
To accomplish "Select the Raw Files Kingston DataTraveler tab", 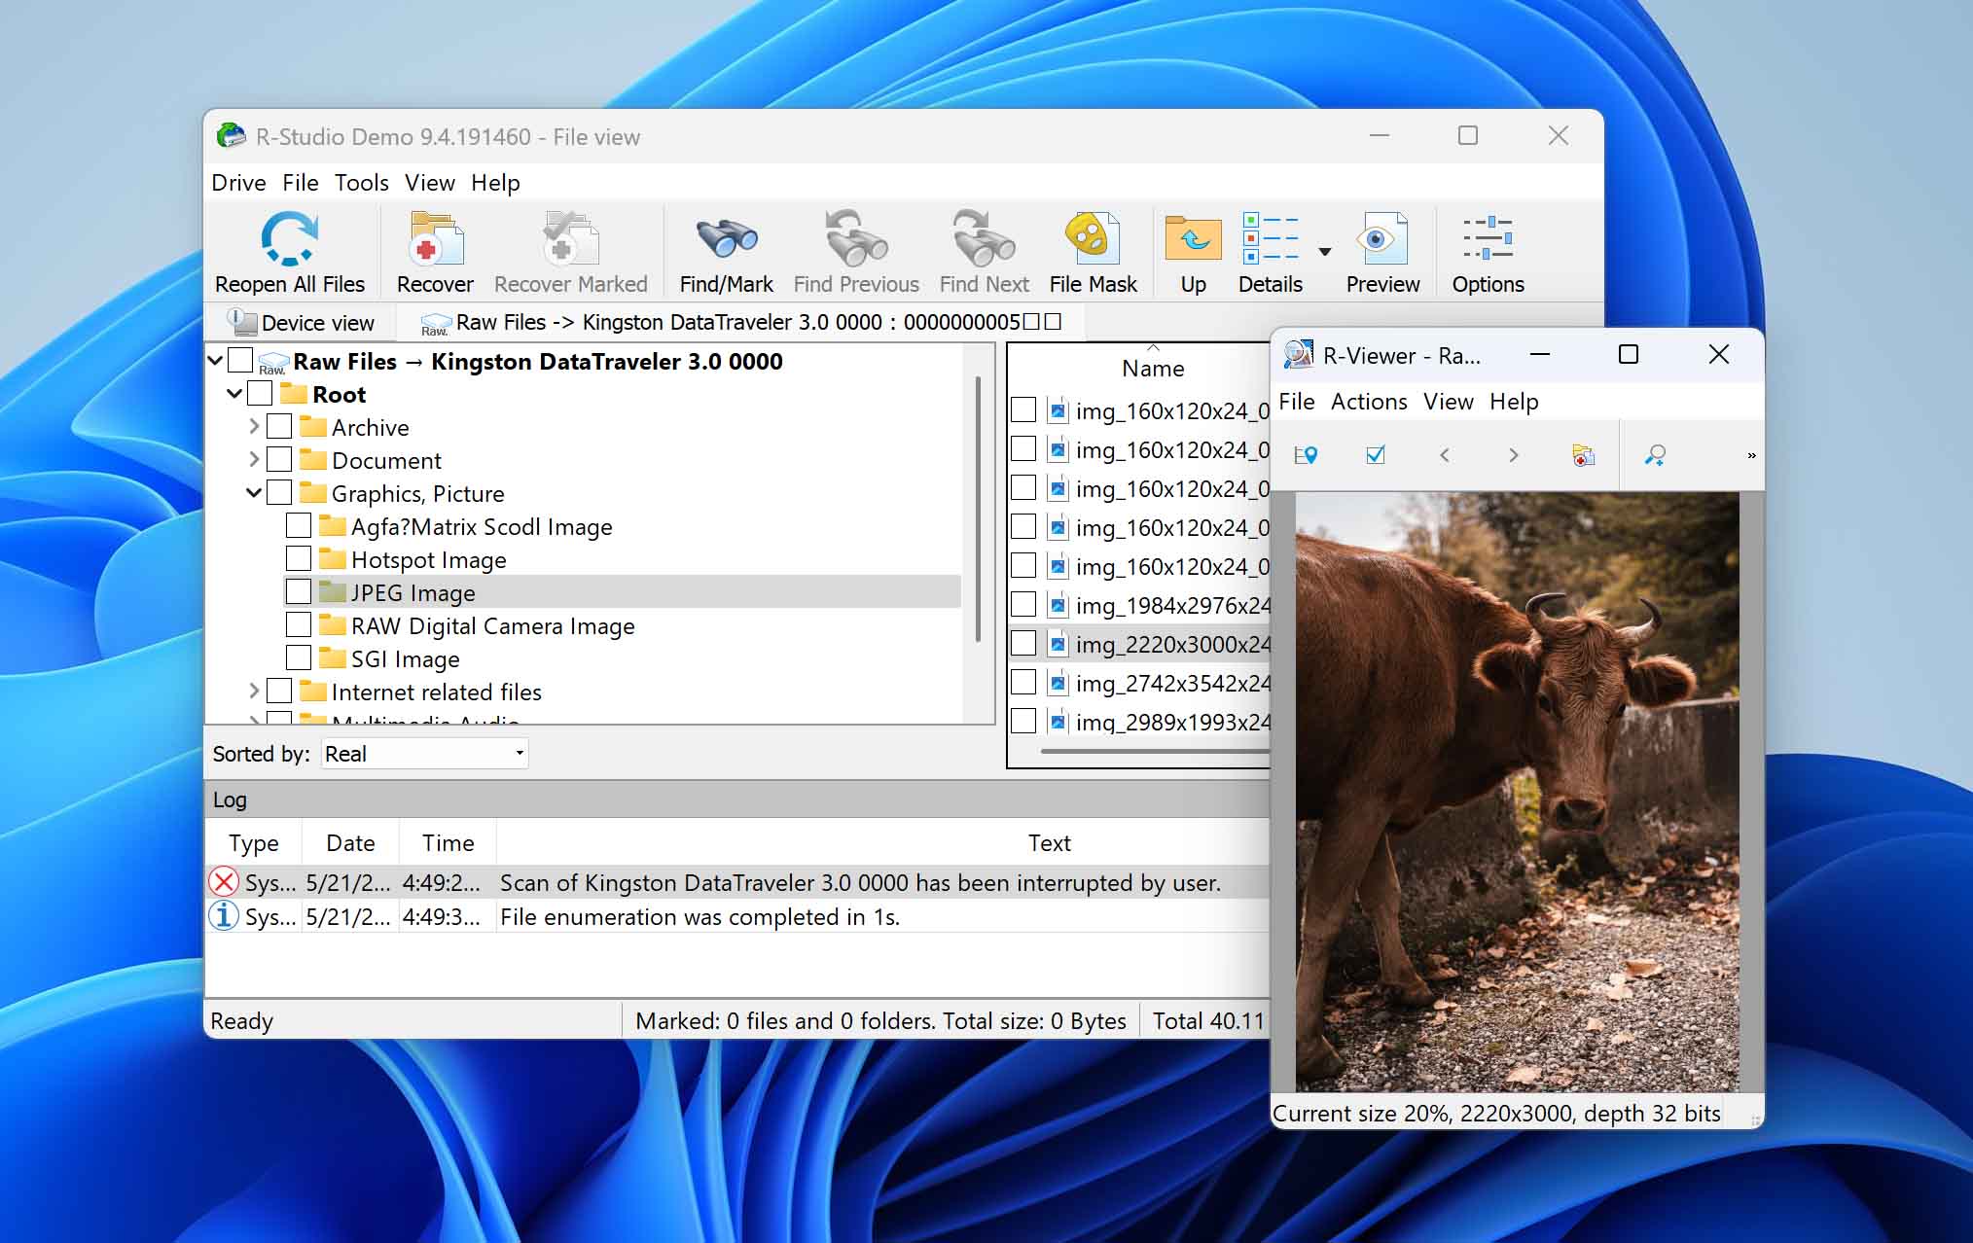I will tap(739, 323).
